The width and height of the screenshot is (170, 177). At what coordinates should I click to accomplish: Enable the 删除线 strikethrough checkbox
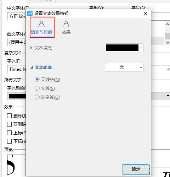(9, 116)
